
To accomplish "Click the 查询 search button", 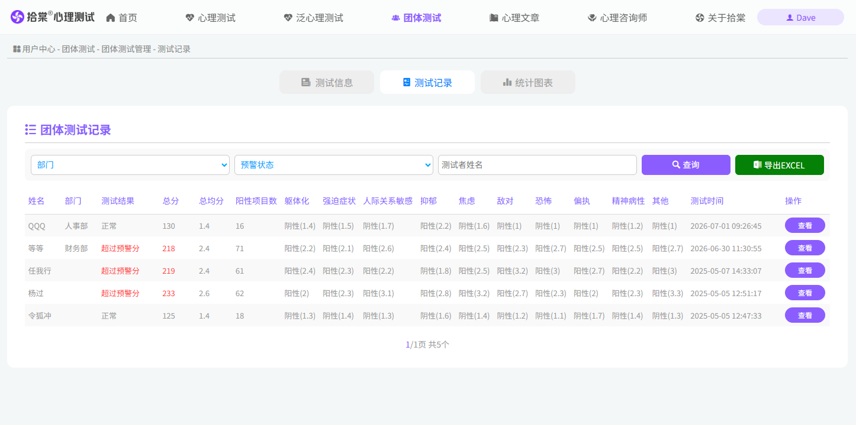I will click(686, 165).
